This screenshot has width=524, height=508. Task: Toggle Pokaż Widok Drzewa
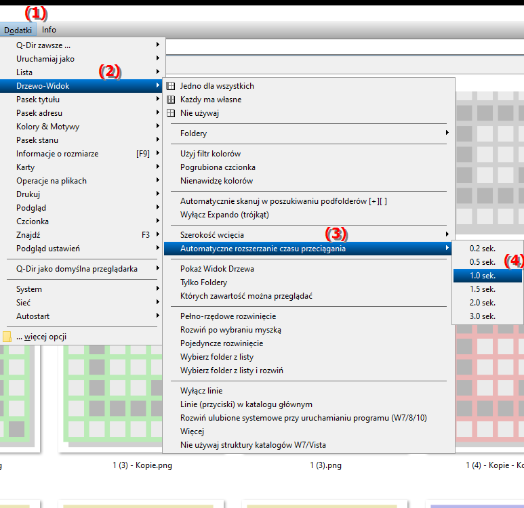tap(308, 269)
